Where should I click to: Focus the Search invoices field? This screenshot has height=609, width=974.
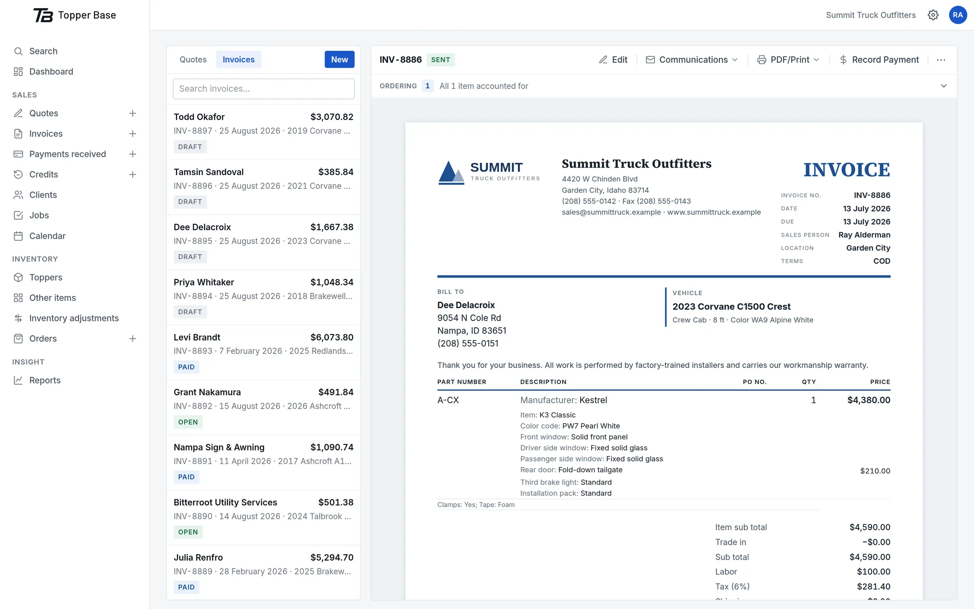263,89
